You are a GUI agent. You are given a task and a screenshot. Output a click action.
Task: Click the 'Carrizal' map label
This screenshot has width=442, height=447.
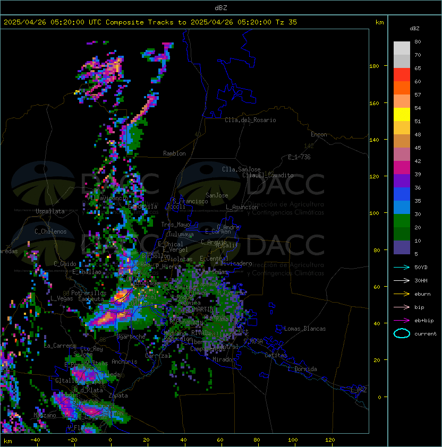158,356
